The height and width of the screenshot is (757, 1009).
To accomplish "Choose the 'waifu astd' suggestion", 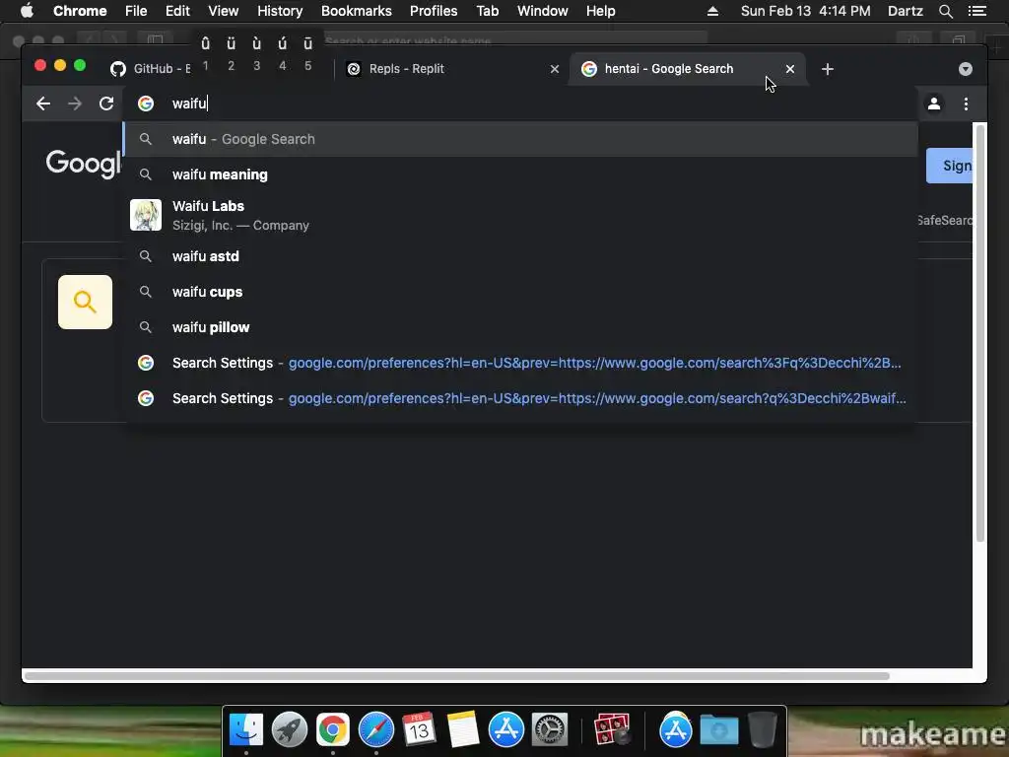I will [x=520, y=256].
